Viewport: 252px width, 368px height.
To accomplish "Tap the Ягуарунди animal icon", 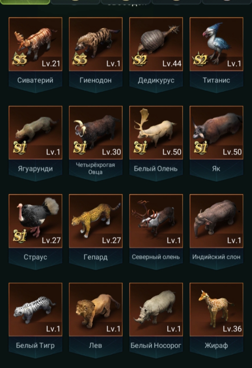I will (35, 133).
